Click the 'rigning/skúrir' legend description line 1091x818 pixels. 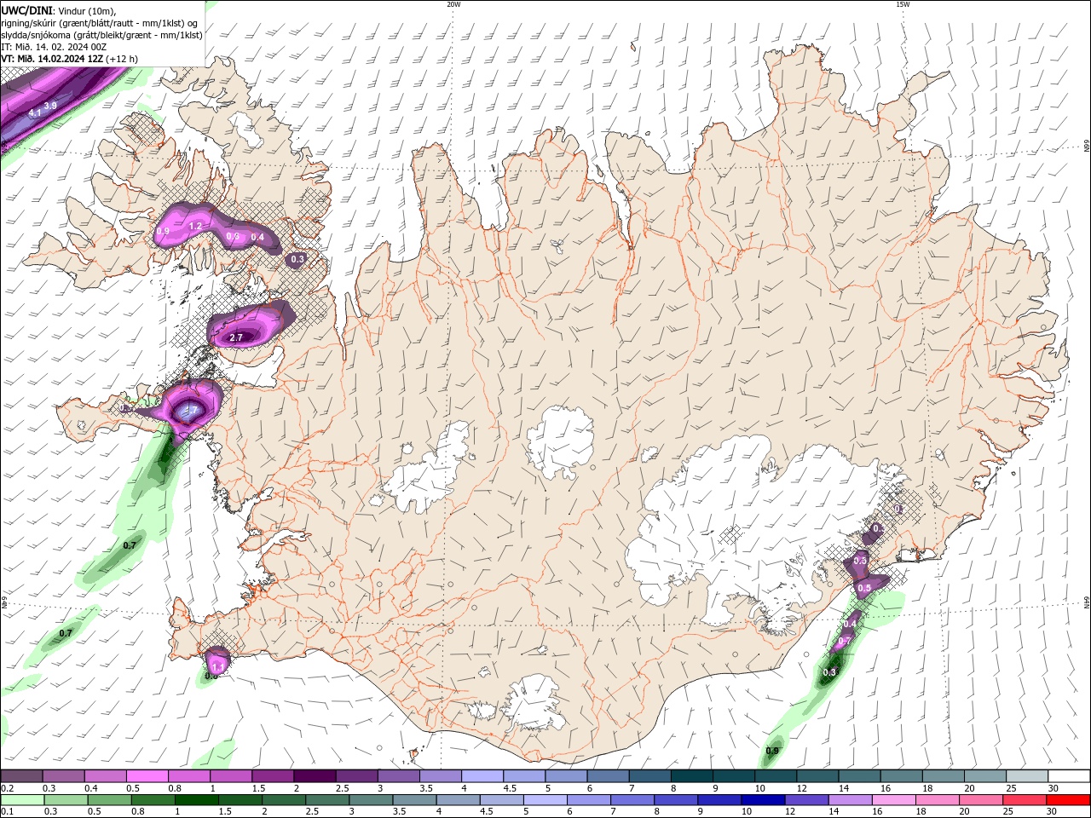[x=101, y=23]
